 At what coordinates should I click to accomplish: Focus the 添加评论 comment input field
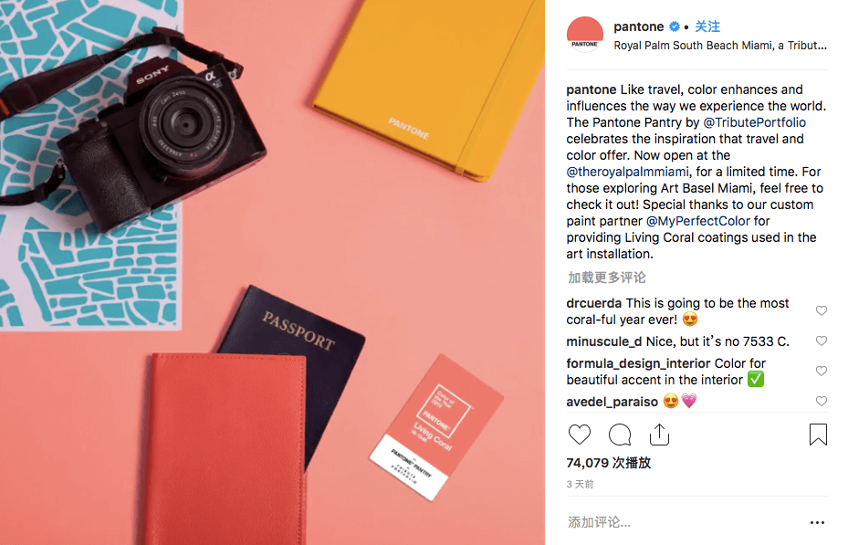pyautogui.click(x=682, y=522)
